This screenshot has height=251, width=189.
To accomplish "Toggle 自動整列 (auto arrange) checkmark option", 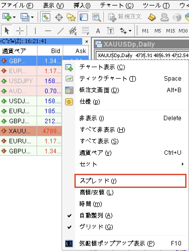I will point(96,215).
